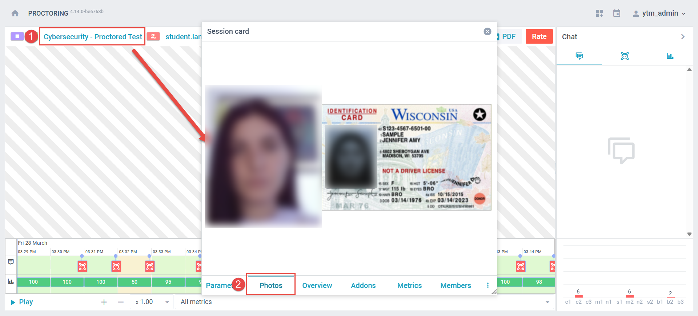Open the Session card more options menu
The image size is (698, 316).
click(x=488, y=285)
